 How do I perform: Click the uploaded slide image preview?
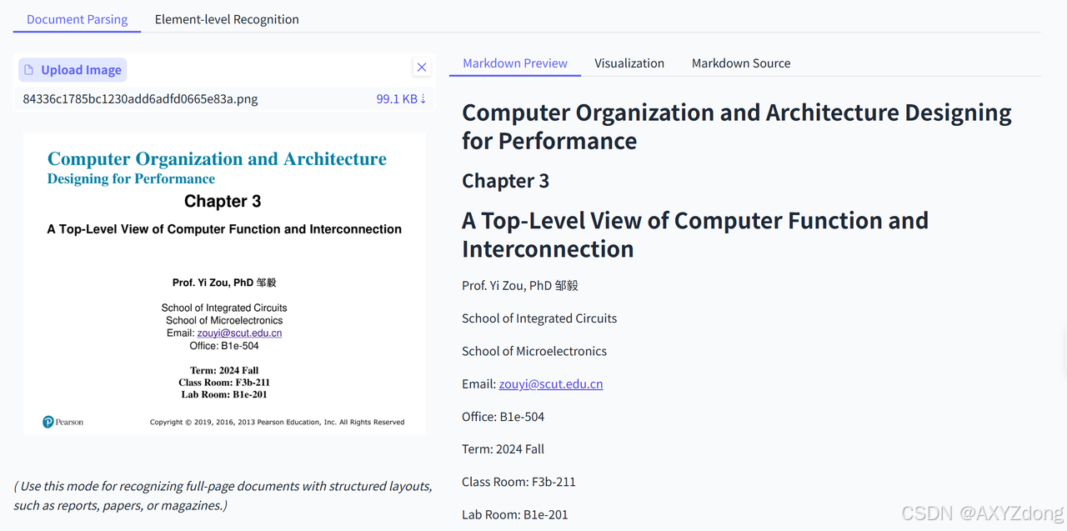click(224, 283)
